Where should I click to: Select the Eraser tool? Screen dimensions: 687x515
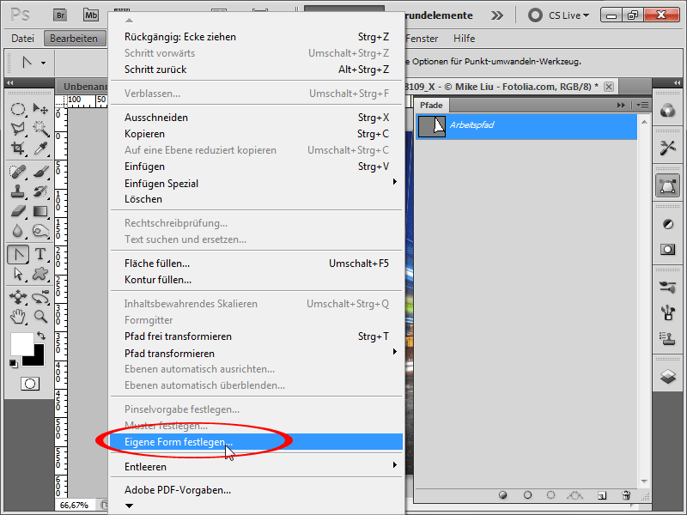17,211
